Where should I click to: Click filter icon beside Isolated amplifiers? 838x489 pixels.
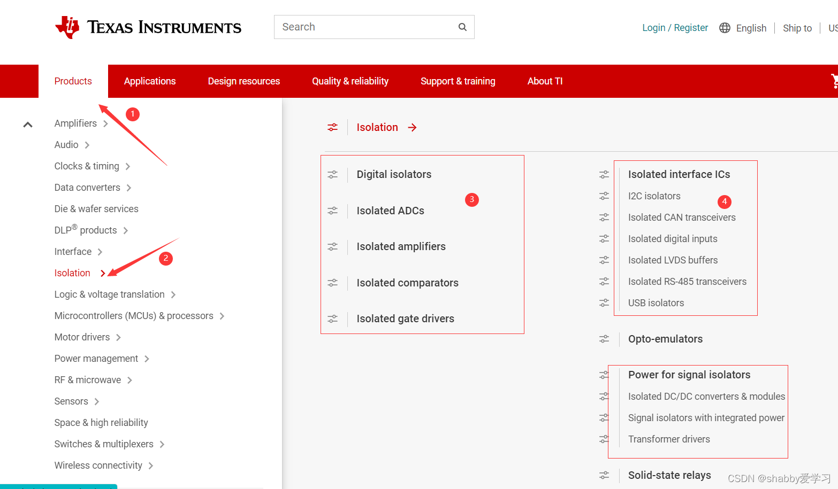[x=333, y=246]
